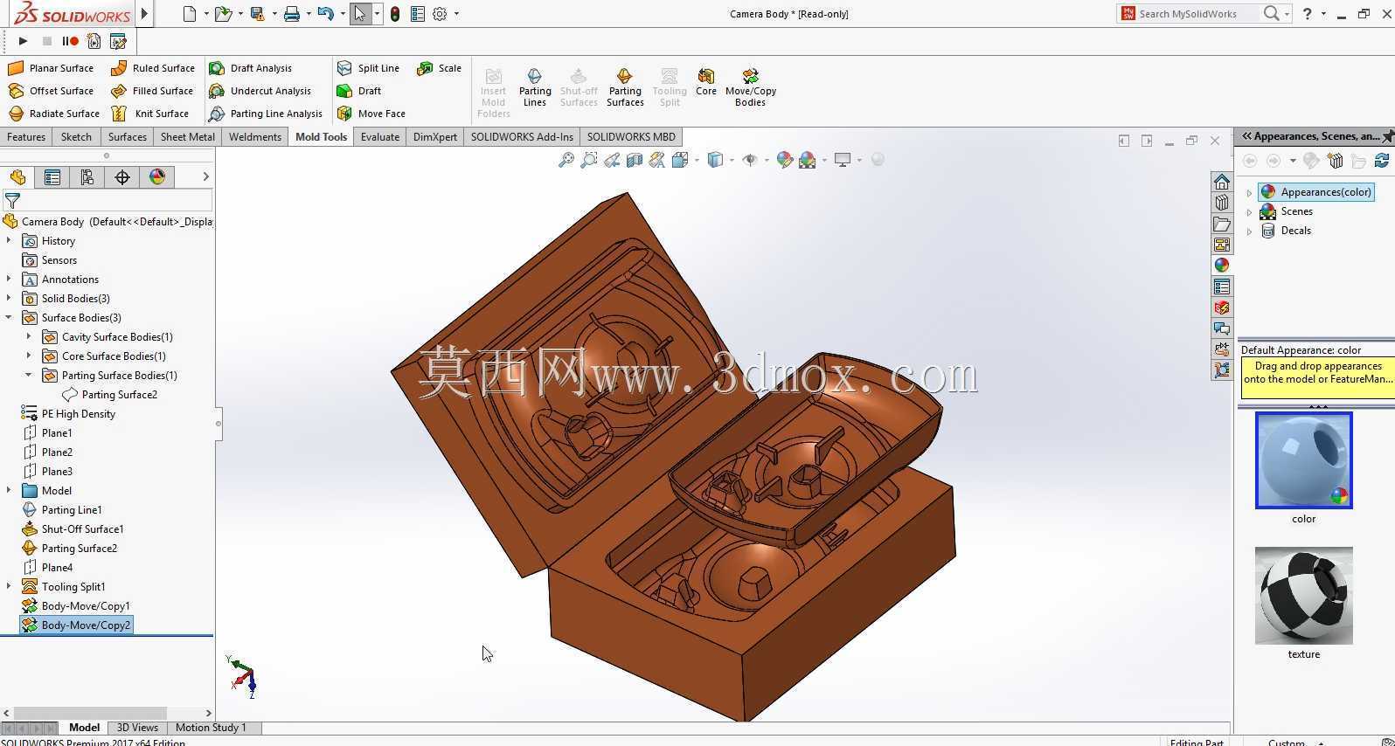Switch to the Sketch tab
Image resolution: width=1395 pixels, height=746 pixels.
click(76, 137)
